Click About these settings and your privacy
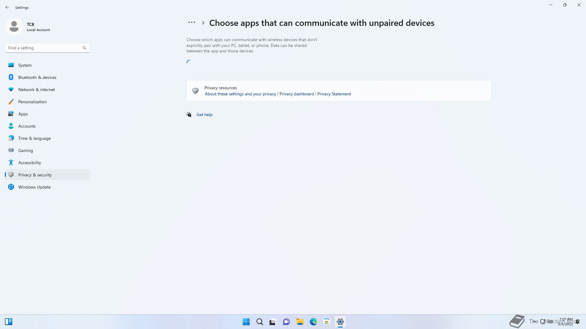This screenshot has width=586, height=329. pyautogui.click(x=240, y=94)
